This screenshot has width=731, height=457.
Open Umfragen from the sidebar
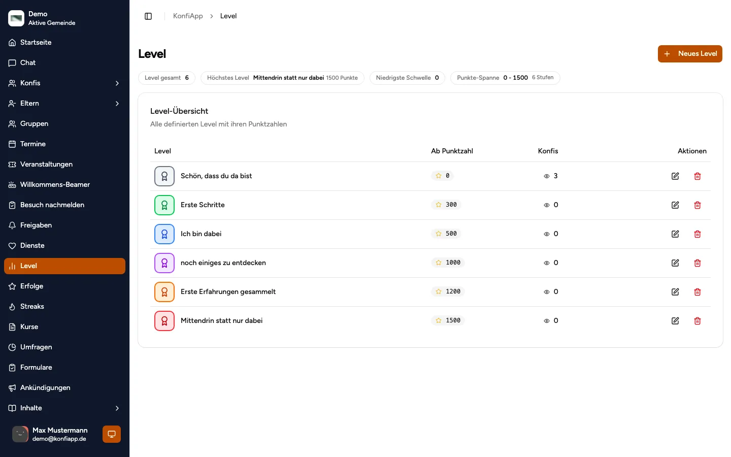[64, 347]
